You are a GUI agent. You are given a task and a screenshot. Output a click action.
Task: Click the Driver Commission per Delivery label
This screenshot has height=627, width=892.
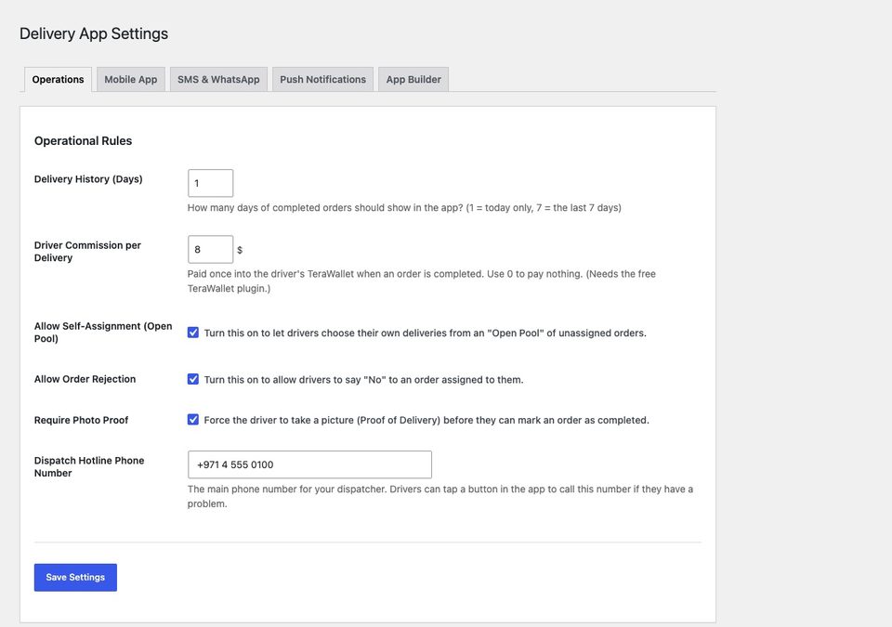(87, 252)
